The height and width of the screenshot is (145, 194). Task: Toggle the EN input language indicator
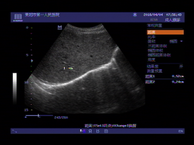coord(180,131)
